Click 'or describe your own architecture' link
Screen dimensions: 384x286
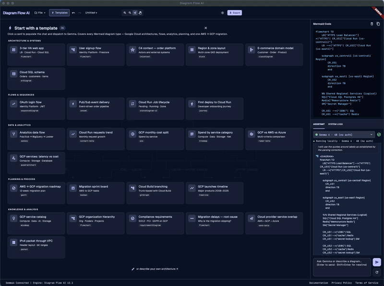coord(155,269)
